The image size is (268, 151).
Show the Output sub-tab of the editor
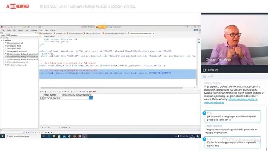pos(46,36)
